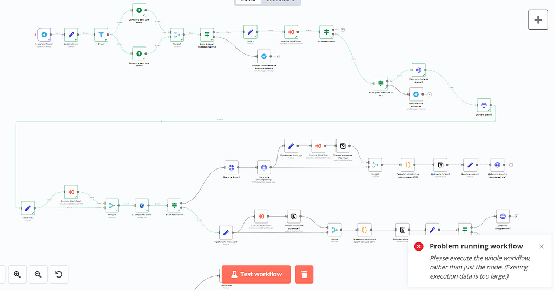Add node after top Telegram send-message node

(x=278, y=57)
